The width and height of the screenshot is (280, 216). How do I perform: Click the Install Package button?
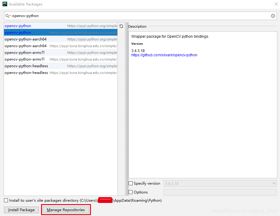point(21,210)
